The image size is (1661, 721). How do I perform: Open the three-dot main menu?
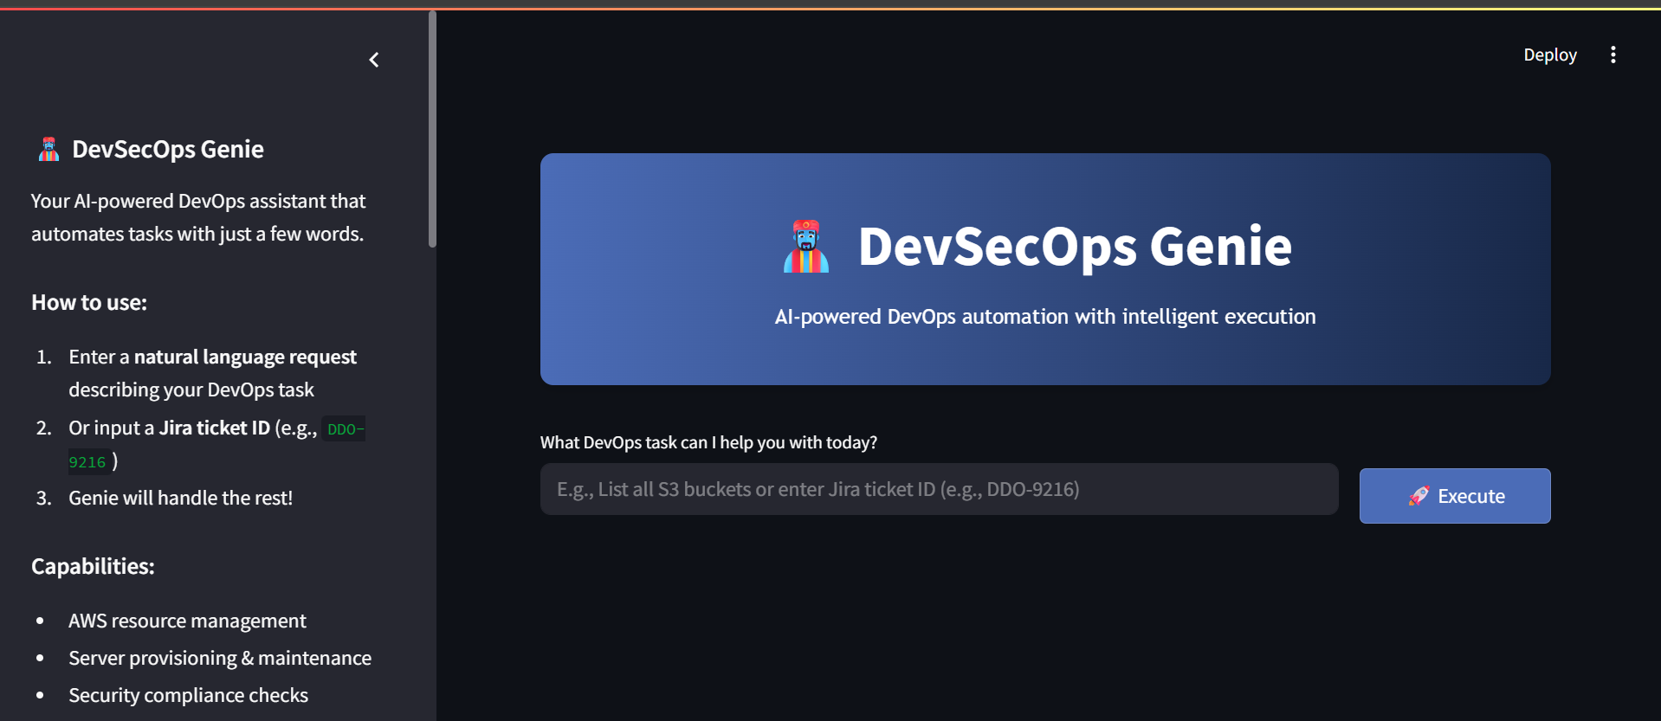coord(1613,55)
